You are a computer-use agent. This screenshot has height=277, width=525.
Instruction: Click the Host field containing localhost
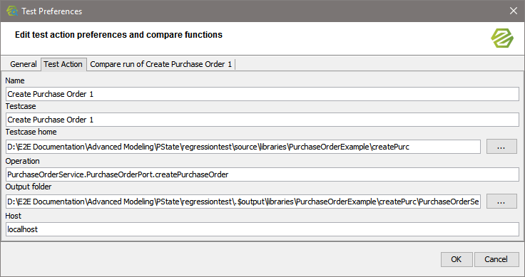coord(262,229)
